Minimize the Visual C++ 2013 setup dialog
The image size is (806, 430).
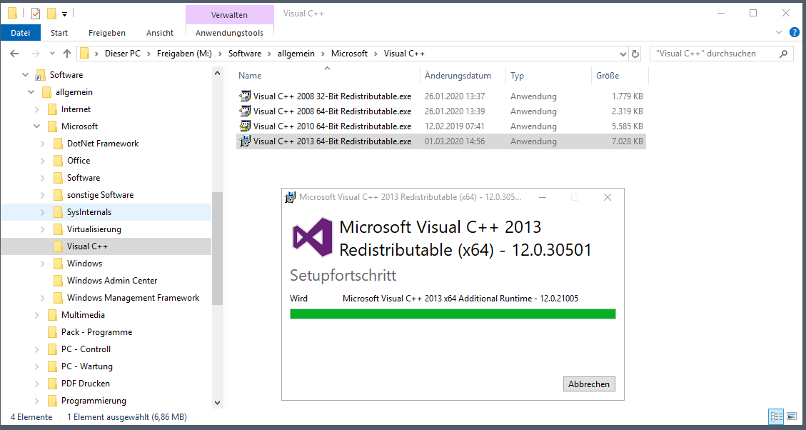[543, 197]
